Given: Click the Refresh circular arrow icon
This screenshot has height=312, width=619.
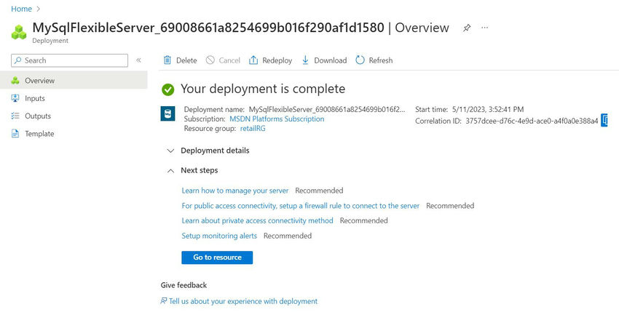Looking at the screenshot, I should (x=360, y=60).
